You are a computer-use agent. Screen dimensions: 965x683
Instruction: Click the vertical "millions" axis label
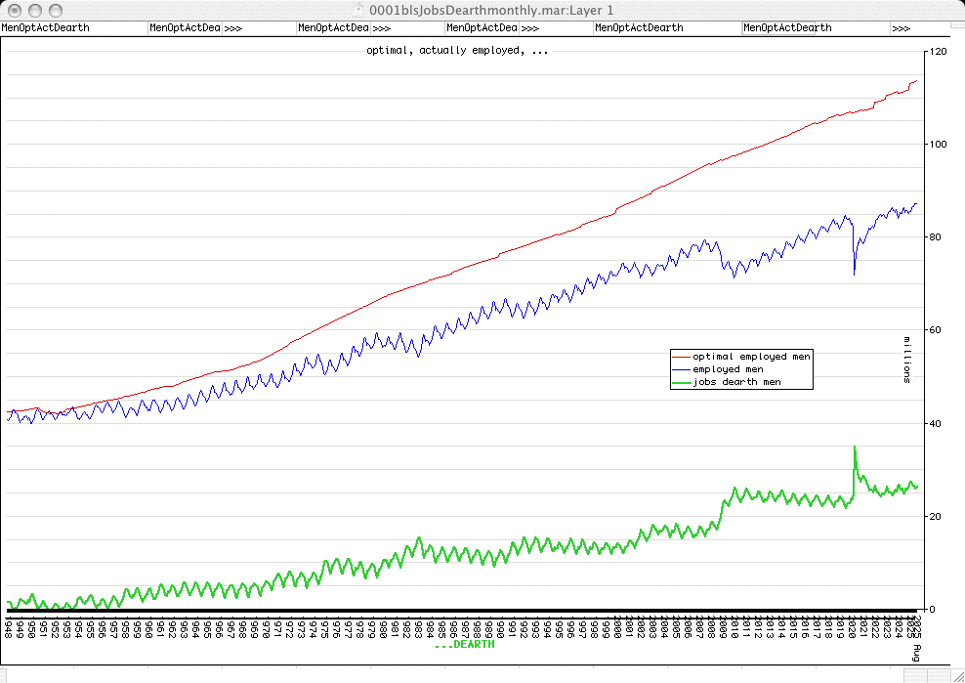904,360
